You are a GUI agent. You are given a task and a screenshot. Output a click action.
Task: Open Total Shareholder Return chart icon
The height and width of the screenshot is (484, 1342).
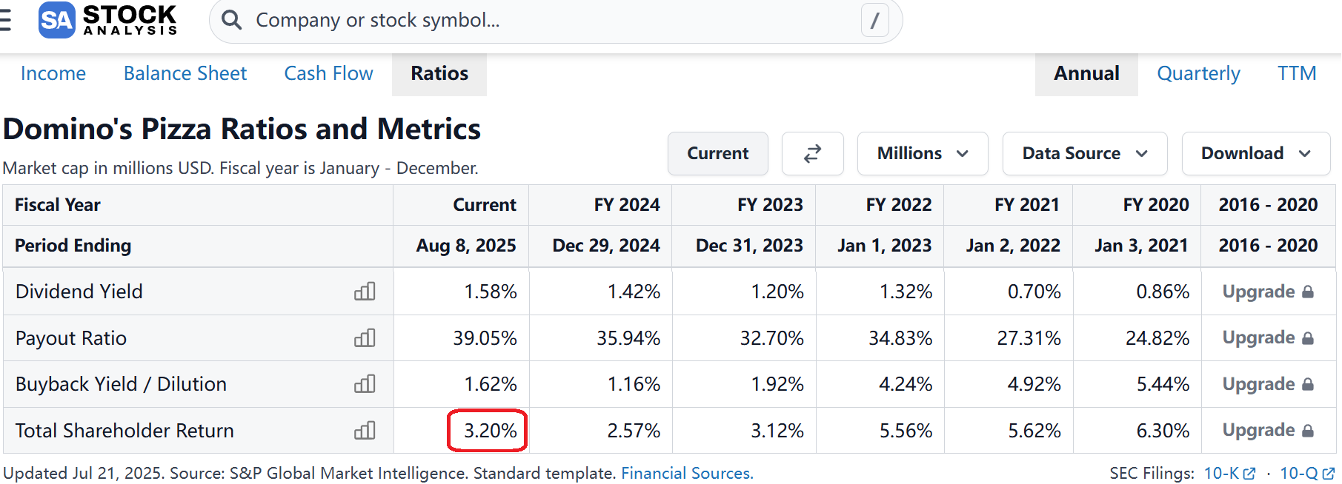pos(365,431)
